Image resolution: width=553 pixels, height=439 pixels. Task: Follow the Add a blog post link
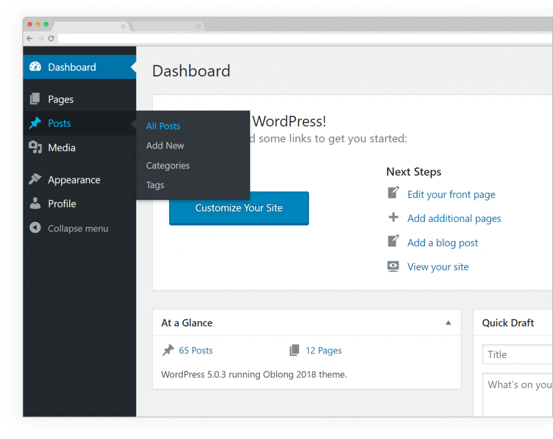[443, 242]
